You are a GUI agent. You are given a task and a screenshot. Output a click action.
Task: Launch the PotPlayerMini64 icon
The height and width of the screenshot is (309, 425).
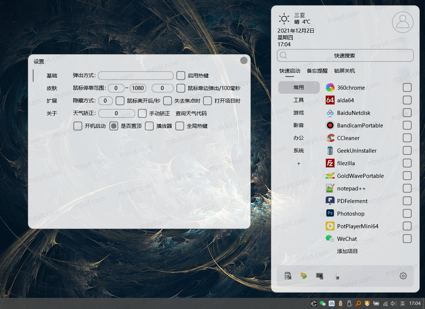click(330, 226)
